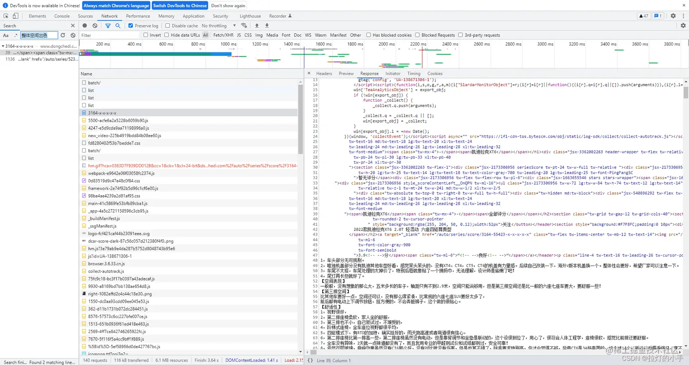Open the Timing tab
Viewport: 689px width, 365px height.
[414, 73]
